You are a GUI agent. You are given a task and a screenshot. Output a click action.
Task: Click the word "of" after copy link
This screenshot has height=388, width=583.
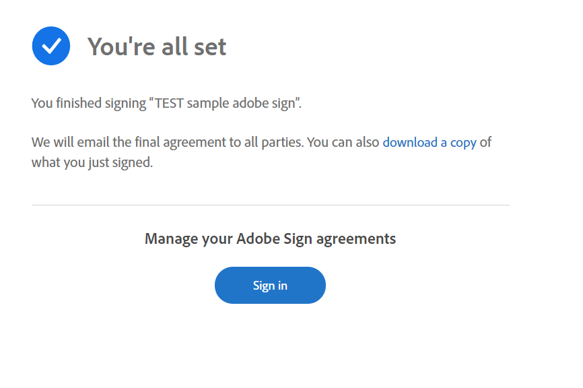coord(485,142)
